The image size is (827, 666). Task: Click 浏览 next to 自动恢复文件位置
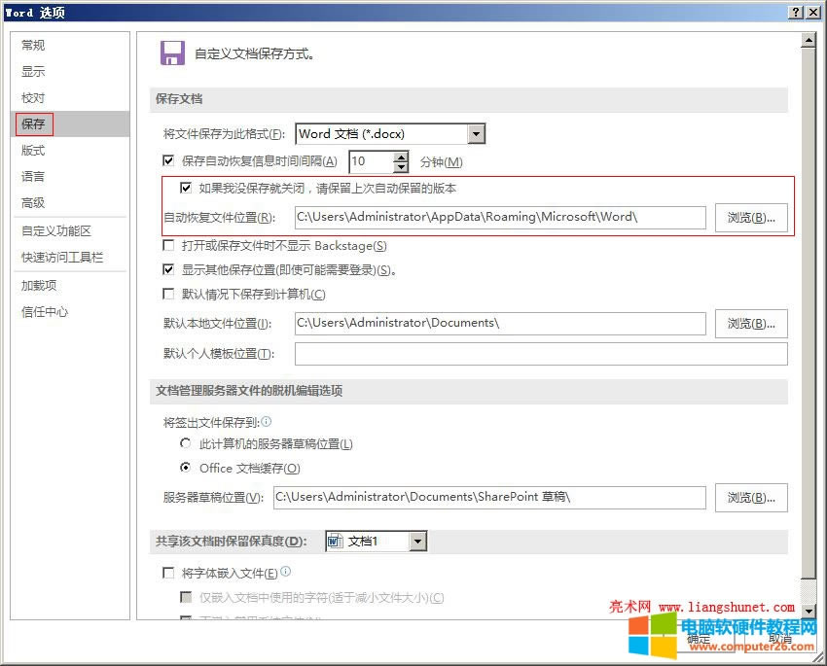pyautogui.click(x=751, y=218)
